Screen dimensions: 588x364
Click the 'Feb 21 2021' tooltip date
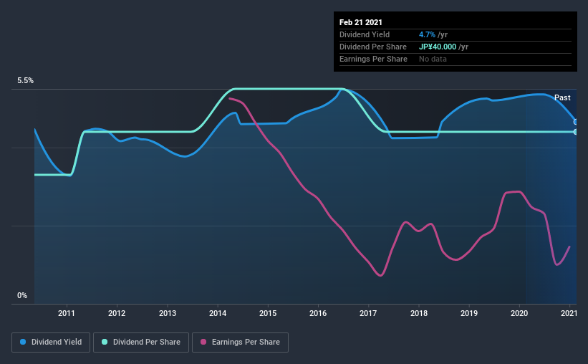pyautogui.click(x=361, y=22)
